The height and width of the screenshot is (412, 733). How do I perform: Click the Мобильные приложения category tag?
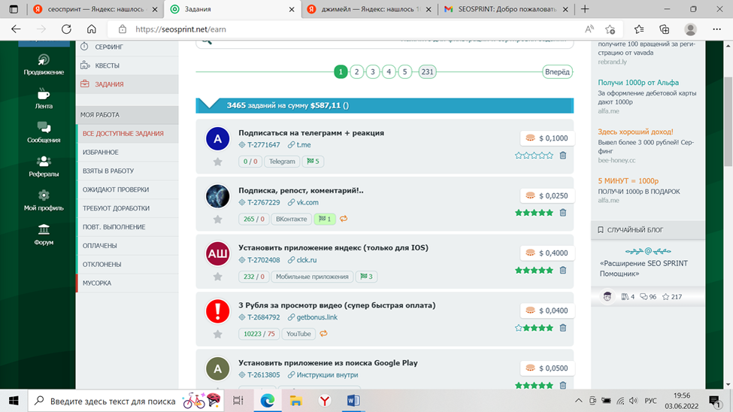312,277
